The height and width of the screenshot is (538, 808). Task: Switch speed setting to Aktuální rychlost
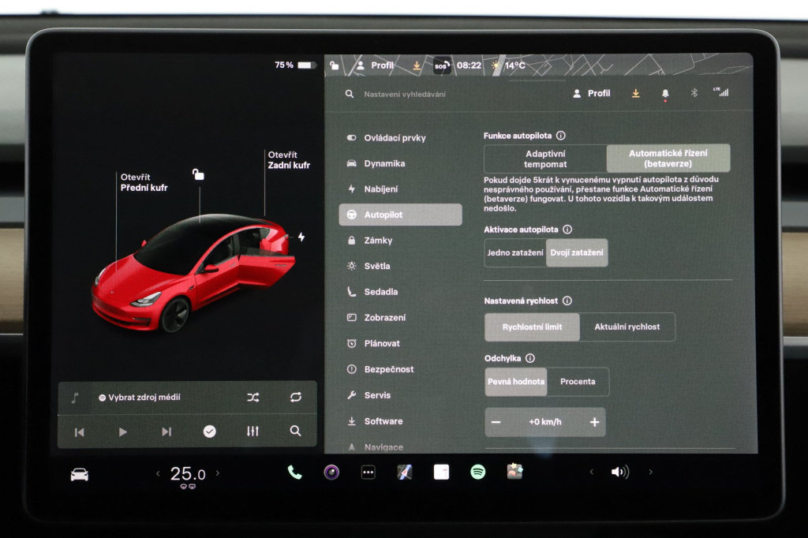point(629,327)
